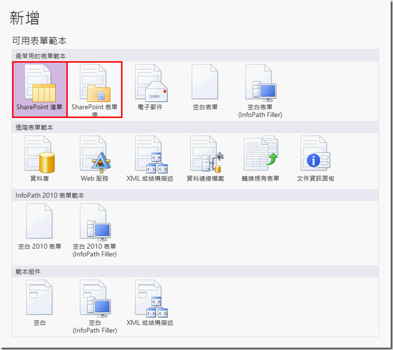The height and width of the screenshot is (350, 393).
Task: Pick the 空白 template part under 範本組件
Action: click(39, 299)
